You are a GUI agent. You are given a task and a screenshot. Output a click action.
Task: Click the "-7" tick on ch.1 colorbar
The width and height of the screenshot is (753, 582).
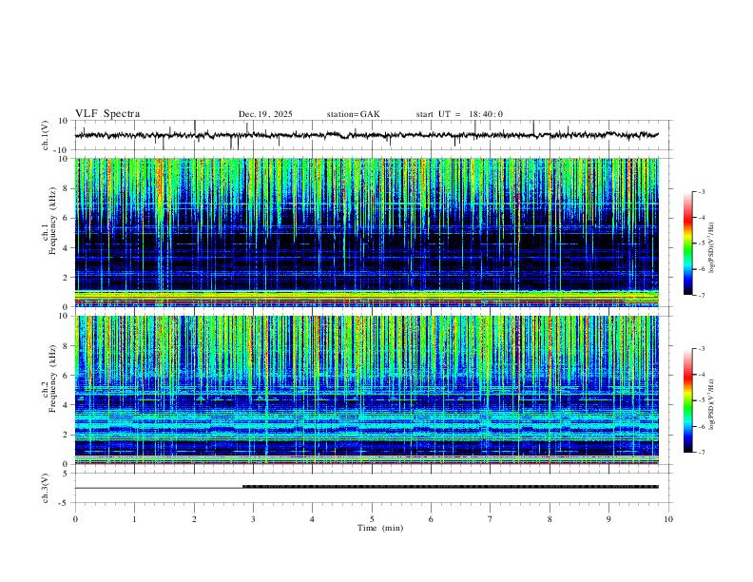[x=702, y=295]
